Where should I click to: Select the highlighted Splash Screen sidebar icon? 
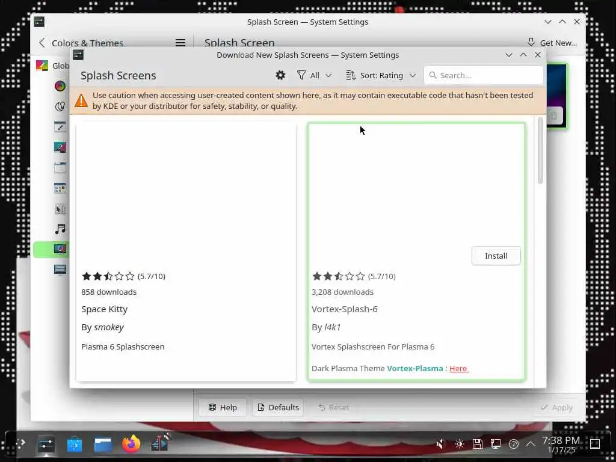60,249
